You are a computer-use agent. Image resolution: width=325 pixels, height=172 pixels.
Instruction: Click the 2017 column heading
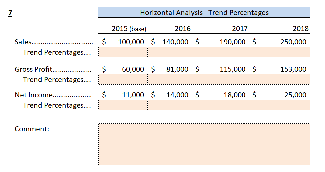pos(240,29)
